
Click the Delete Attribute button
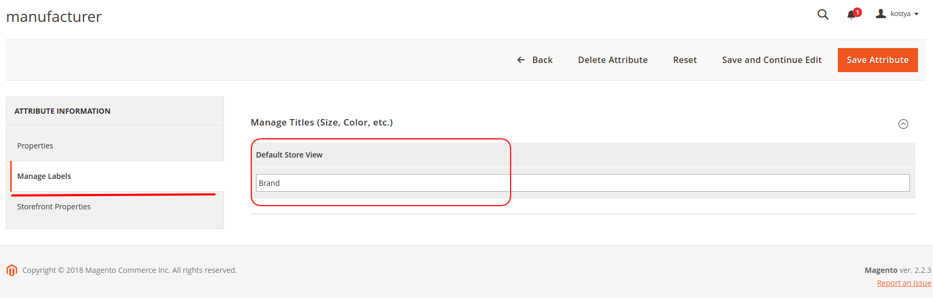(x=613, y=60)
